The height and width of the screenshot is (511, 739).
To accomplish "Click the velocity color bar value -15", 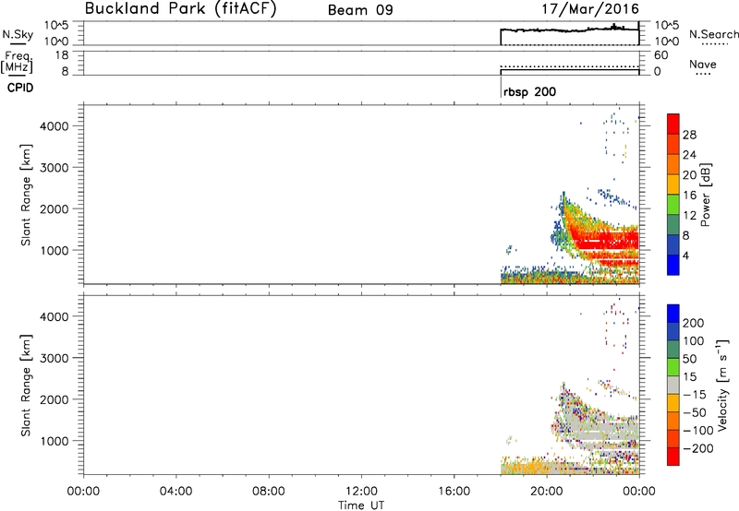I will (x=695, y=394).
